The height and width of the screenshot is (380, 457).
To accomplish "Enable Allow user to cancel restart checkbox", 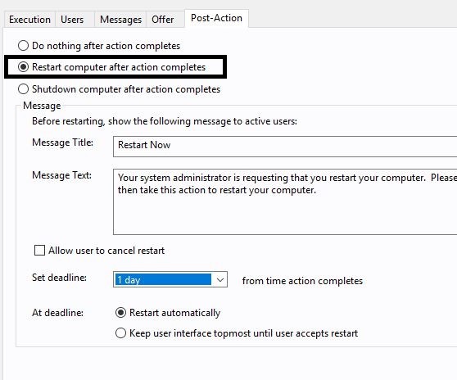I will coord(39,251).
